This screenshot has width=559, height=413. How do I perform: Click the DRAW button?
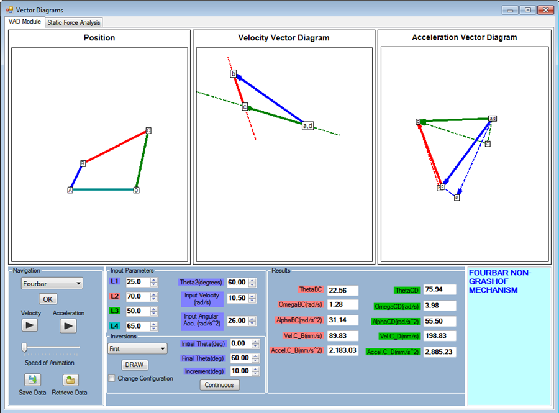click(134, 365)
